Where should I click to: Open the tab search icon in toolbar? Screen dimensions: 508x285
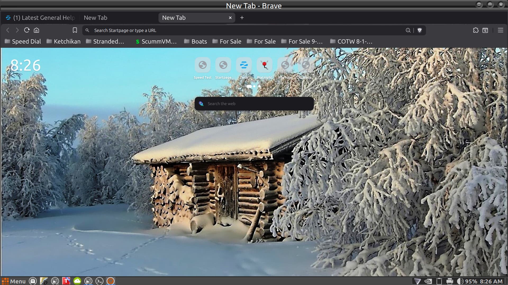(485, 30)
